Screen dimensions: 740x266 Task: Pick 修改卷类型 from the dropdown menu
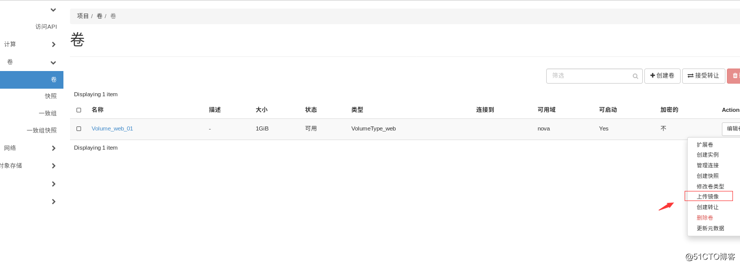coord(710,186)
